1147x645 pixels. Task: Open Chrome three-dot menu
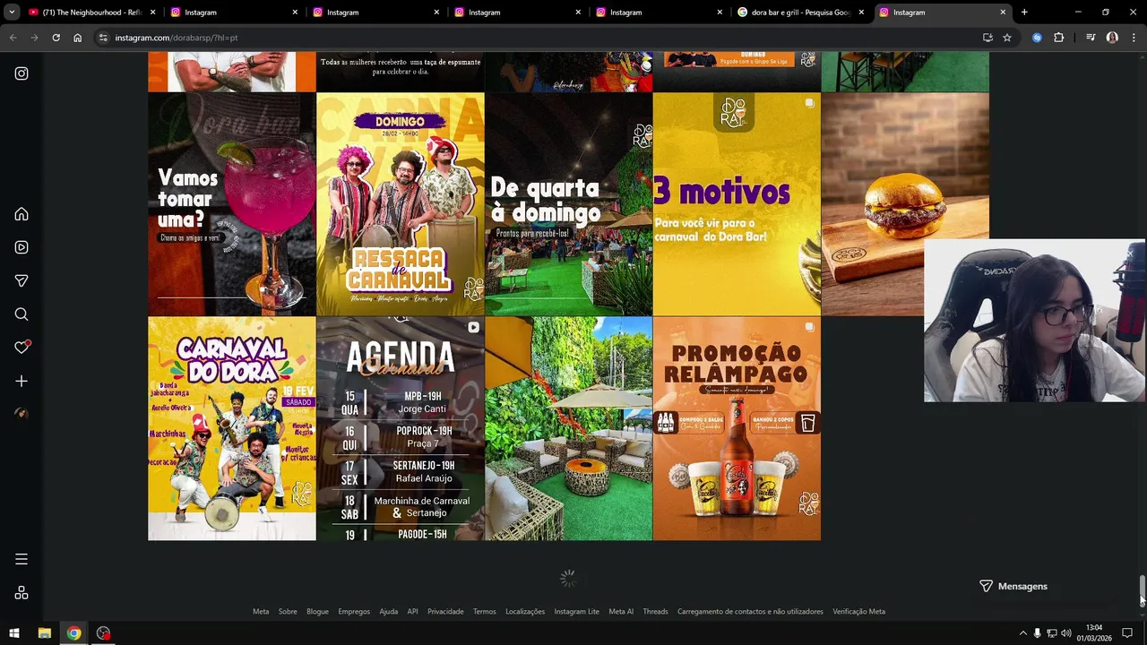(1134, 38)
